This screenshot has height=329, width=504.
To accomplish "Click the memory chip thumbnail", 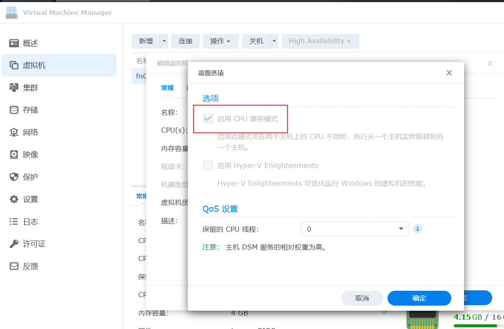I will 422,319.
